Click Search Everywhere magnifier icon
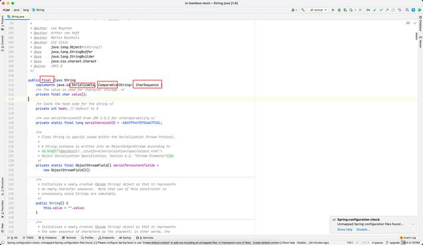Screen dimensions: 423x245 click(407, 10)
